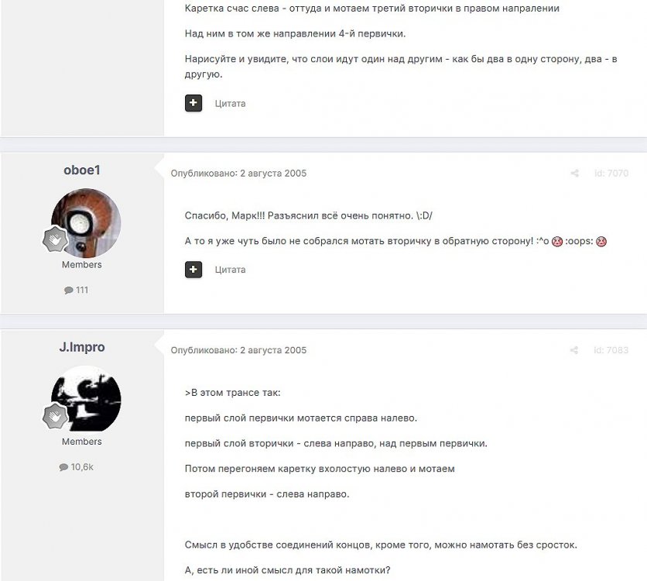This screenshot has height=581, width=647.
Task: Click the Members group label under J.Impro
Action: point(82,442)
